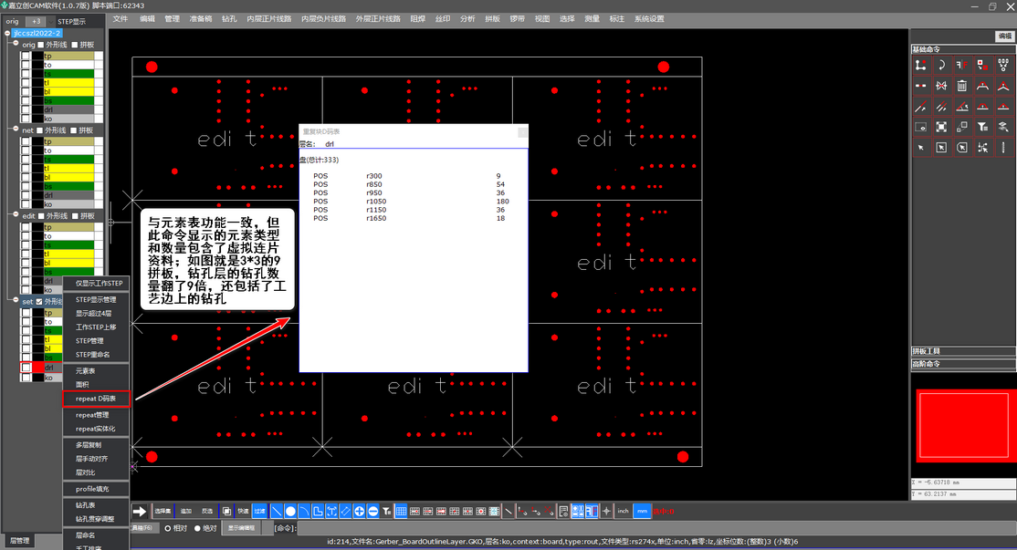Image resolution: width=1017 pixels, height=550 pixels.
Task: Click the 编辑 button at top right
Action: coord(1005,36)
